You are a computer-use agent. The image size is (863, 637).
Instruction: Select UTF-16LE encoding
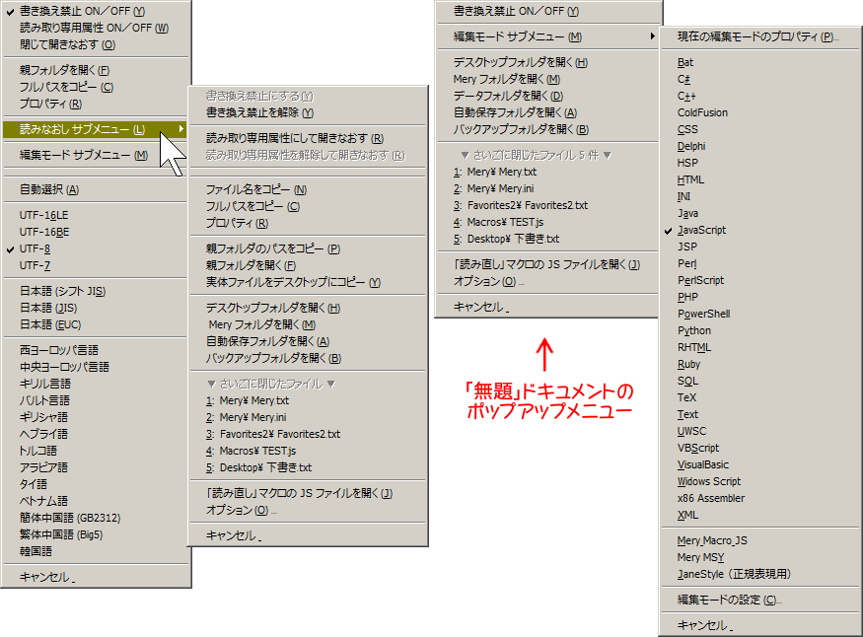44,215
